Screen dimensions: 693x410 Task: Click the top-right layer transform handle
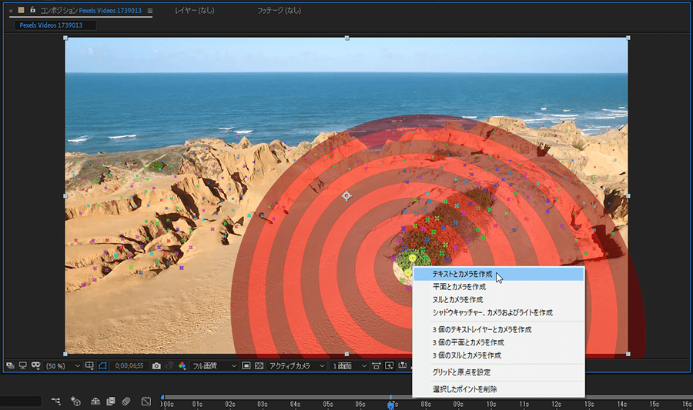click(x=628, y=38)
